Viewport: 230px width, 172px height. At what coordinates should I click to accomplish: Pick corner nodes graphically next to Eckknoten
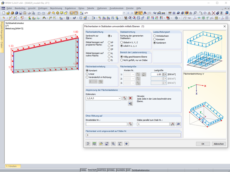[x=125, y=98]
